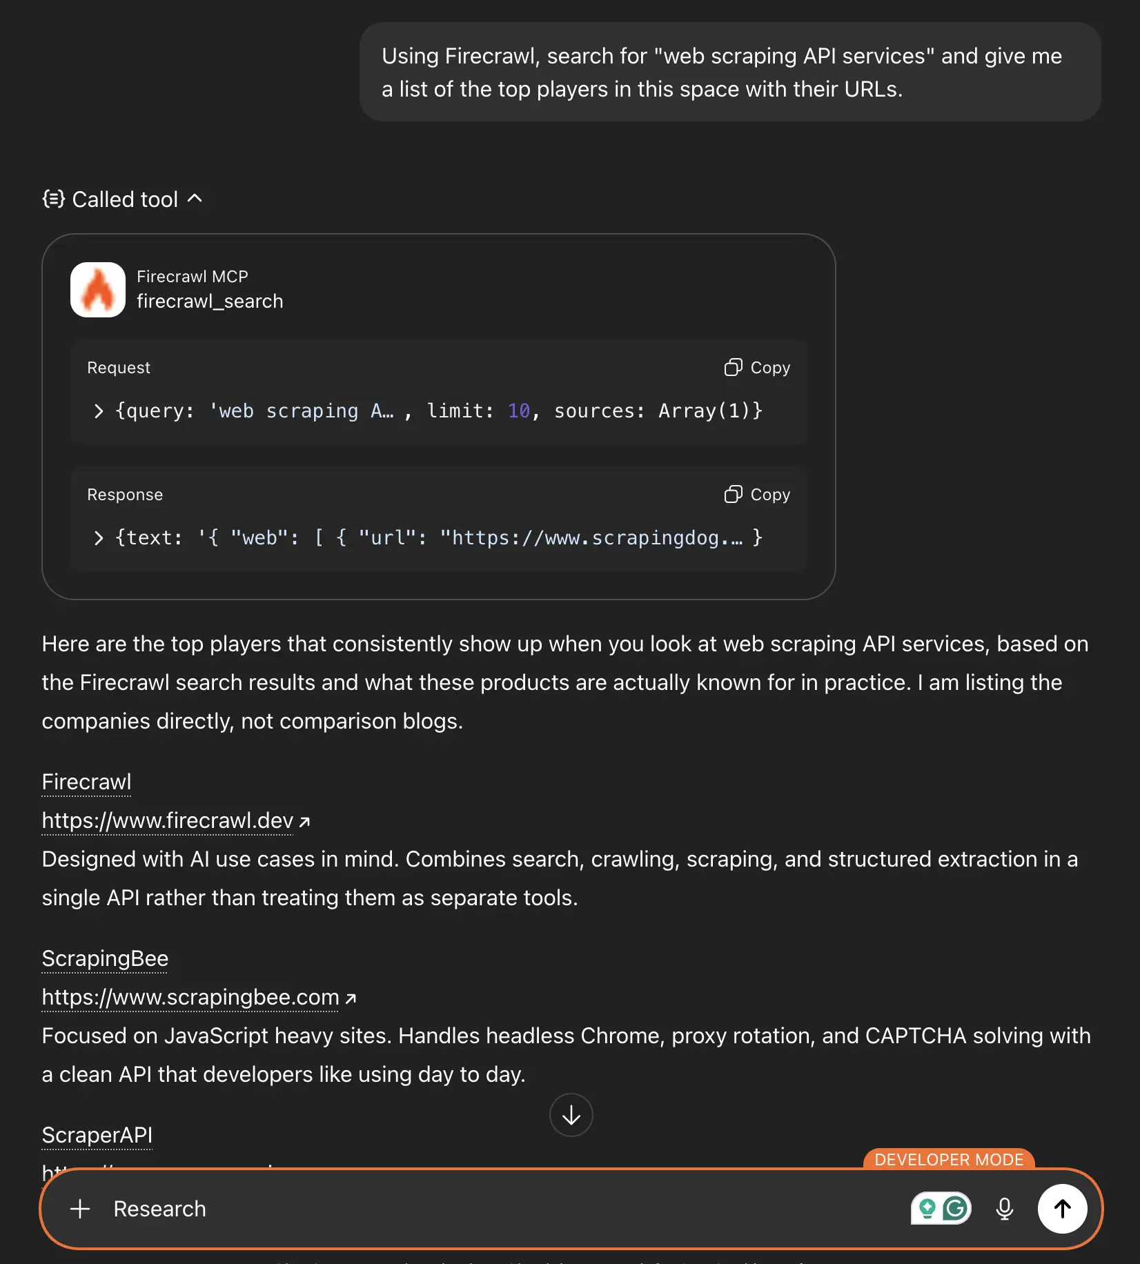This screenshot has height=1264, width=1140.
Task: Copy the Request payload
Action: (x=756, y=367)
